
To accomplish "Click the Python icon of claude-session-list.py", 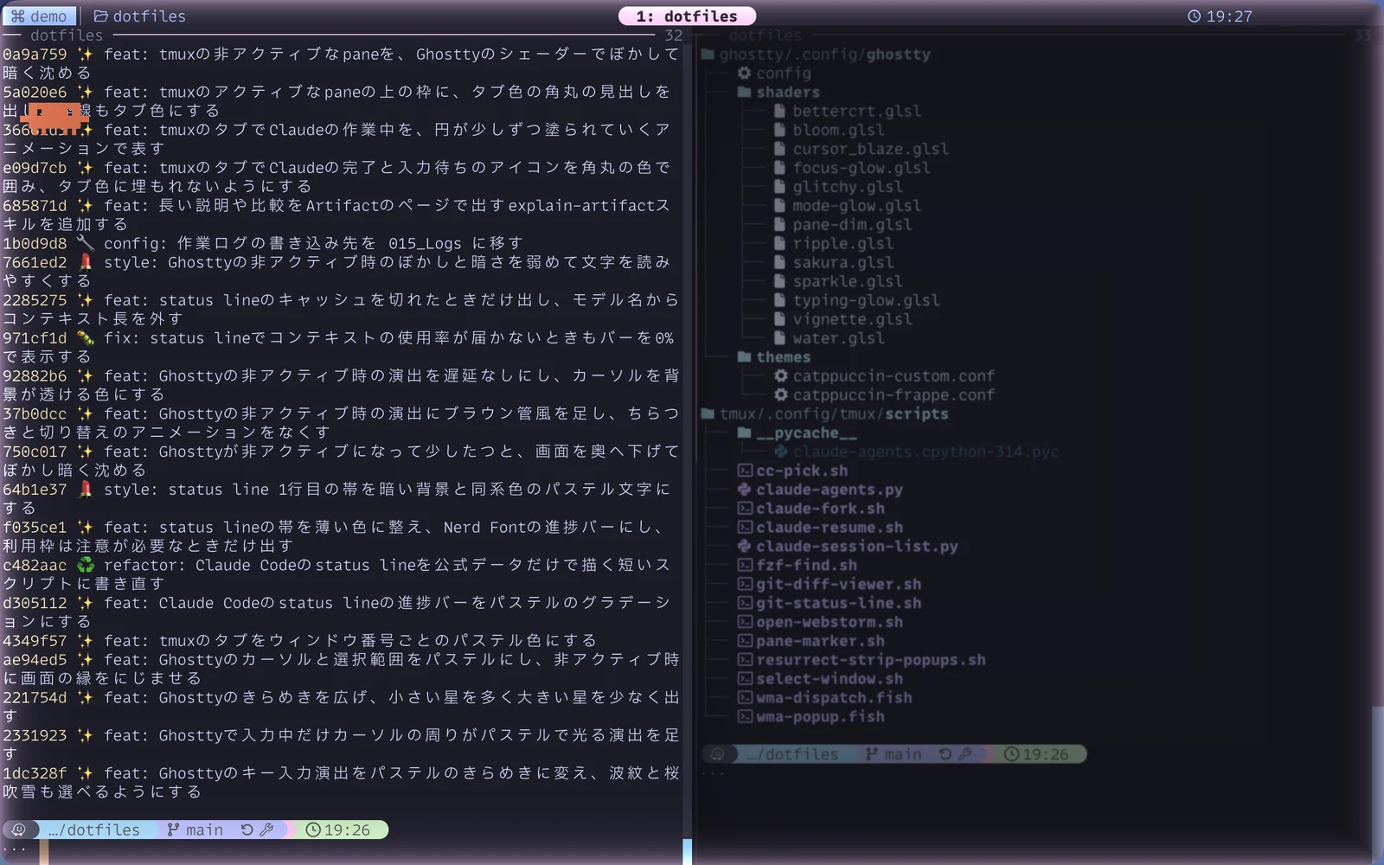I will (744, 546).
